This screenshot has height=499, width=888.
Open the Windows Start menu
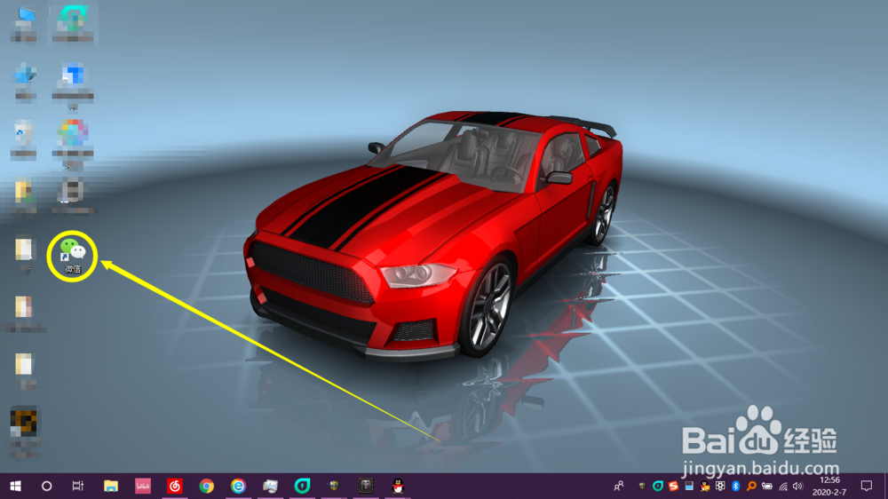coord(15,486)
